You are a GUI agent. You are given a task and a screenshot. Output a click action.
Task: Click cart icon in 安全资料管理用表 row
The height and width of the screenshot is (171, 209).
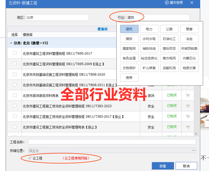pos(188,127)
